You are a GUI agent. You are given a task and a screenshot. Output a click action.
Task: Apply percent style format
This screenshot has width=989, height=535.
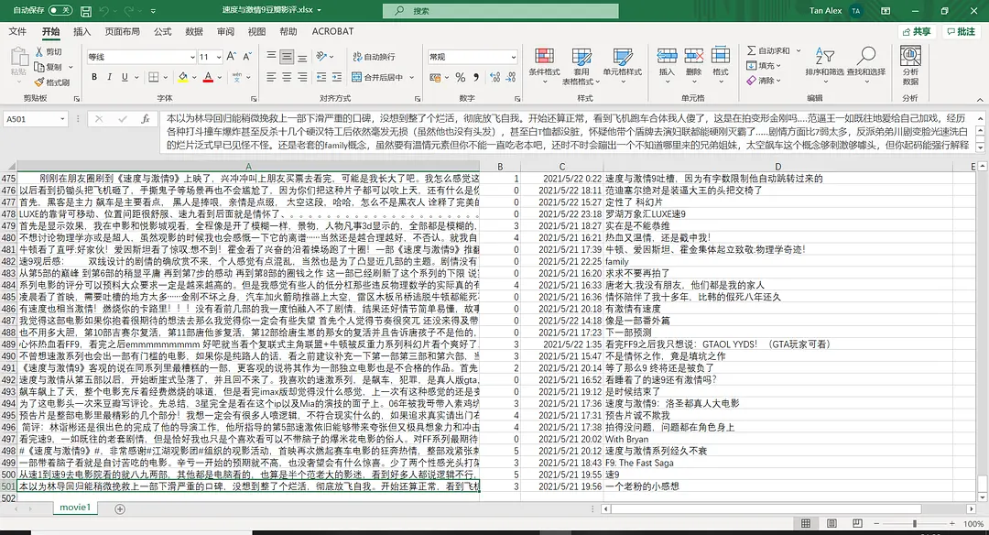461,77
